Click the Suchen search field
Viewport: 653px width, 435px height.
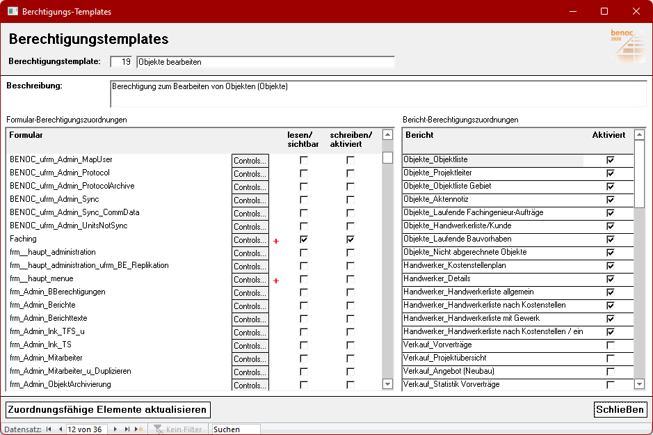pos(236,429)
